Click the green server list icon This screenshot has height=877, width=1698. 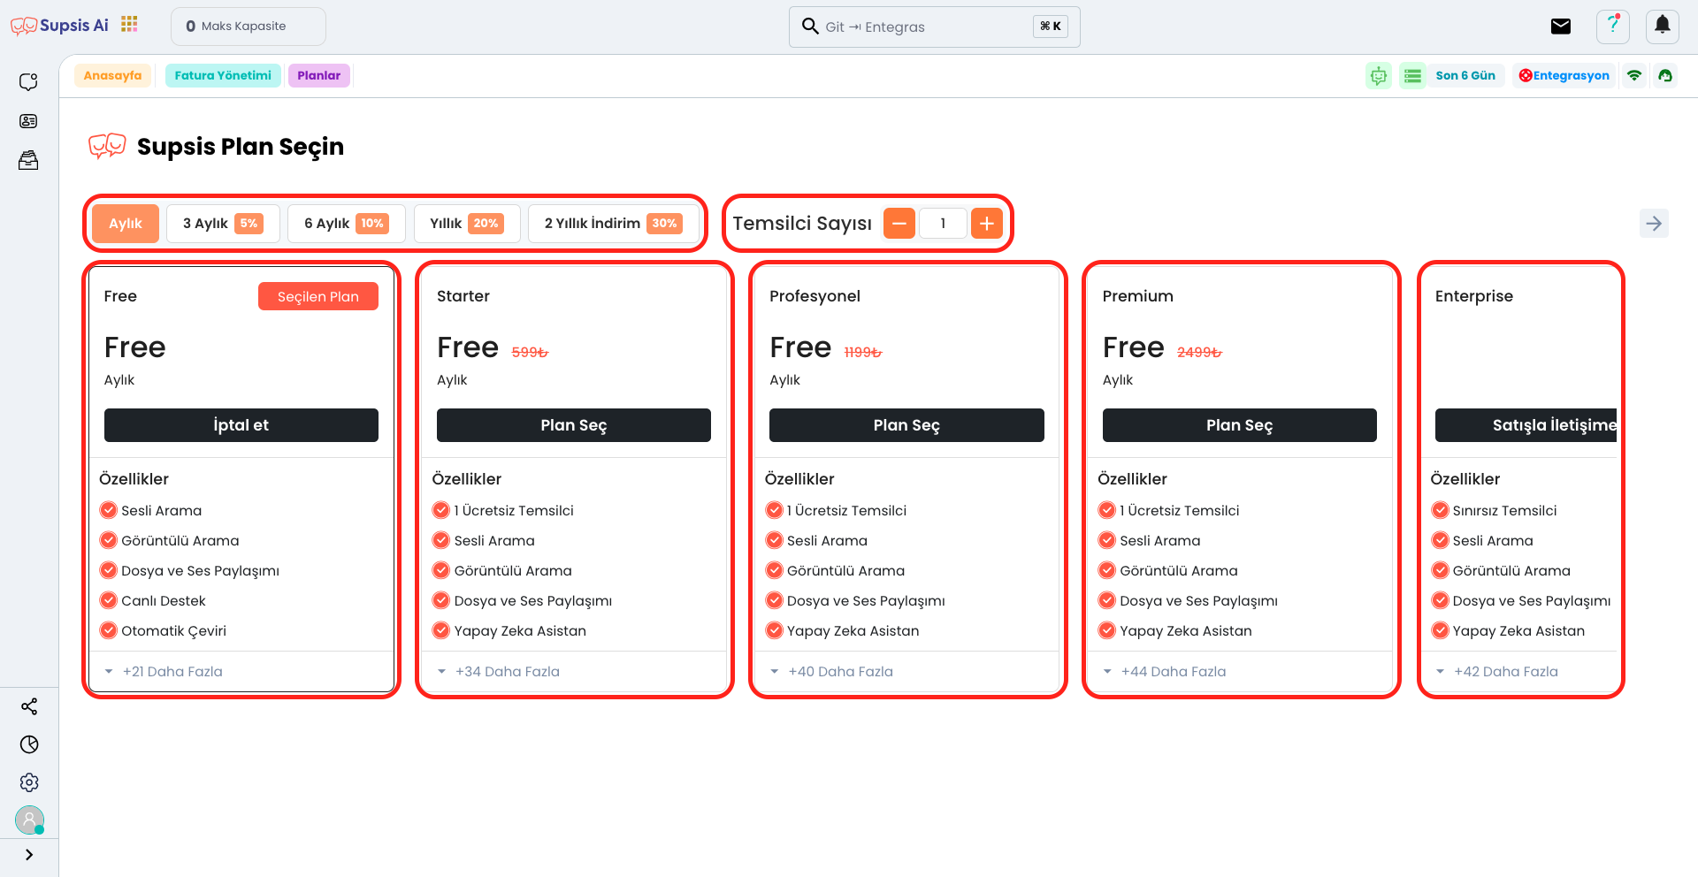point(1413,76)
